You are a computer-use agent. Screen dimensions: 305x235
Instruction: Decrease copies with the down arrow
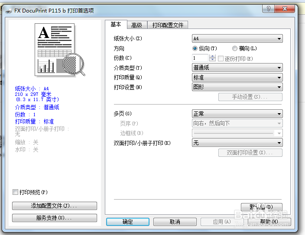(212, 60)
